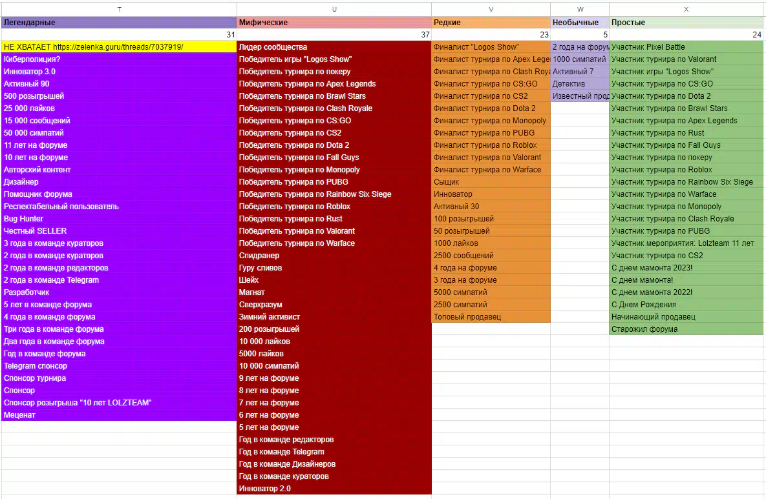
Task: Click the 'Сыщик' cell
Action: click(x=491, y=182)
